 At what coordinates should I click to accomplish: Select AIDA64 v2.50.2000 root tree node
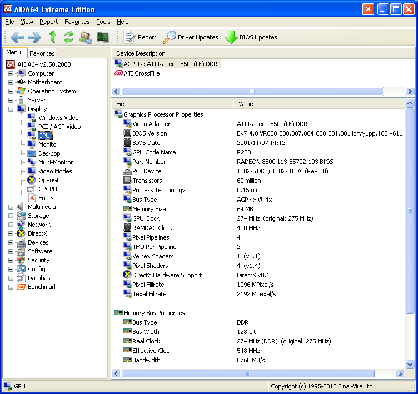tap(39, 64)
